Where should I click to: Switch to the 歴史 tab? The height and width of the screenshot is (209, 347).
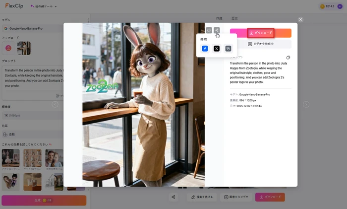coord(234,18)
